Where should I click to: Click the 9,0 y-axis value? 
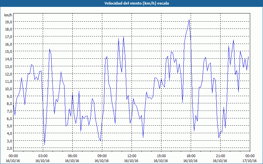(x=10, y=96)
